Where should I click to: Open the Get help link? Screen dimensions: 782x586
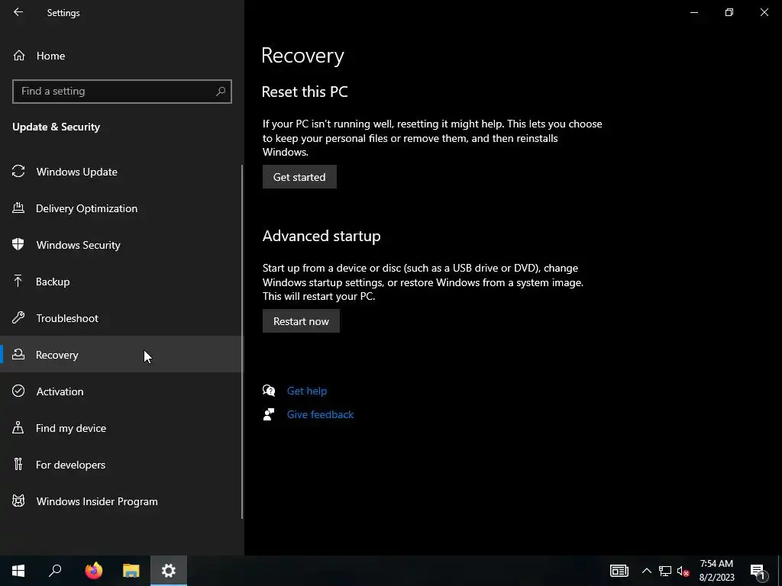[x=307, y=391]
